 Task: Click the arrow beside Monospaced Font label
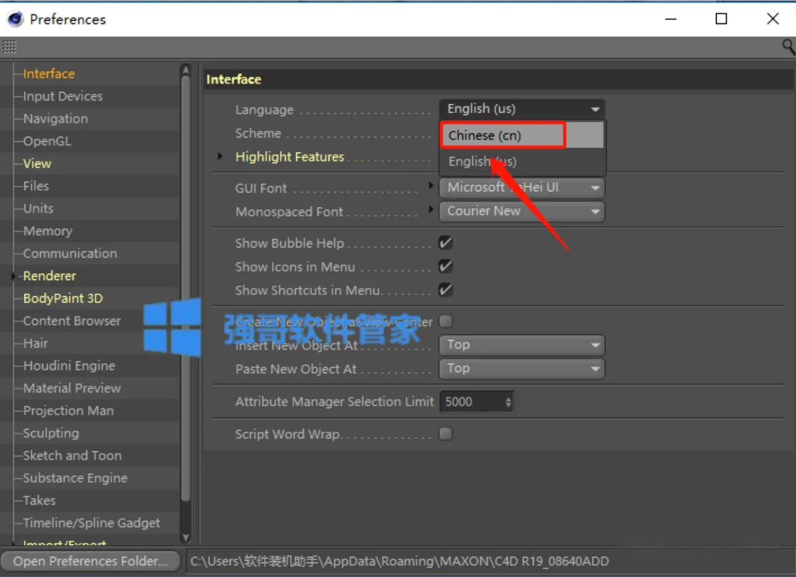coord(431,209)
